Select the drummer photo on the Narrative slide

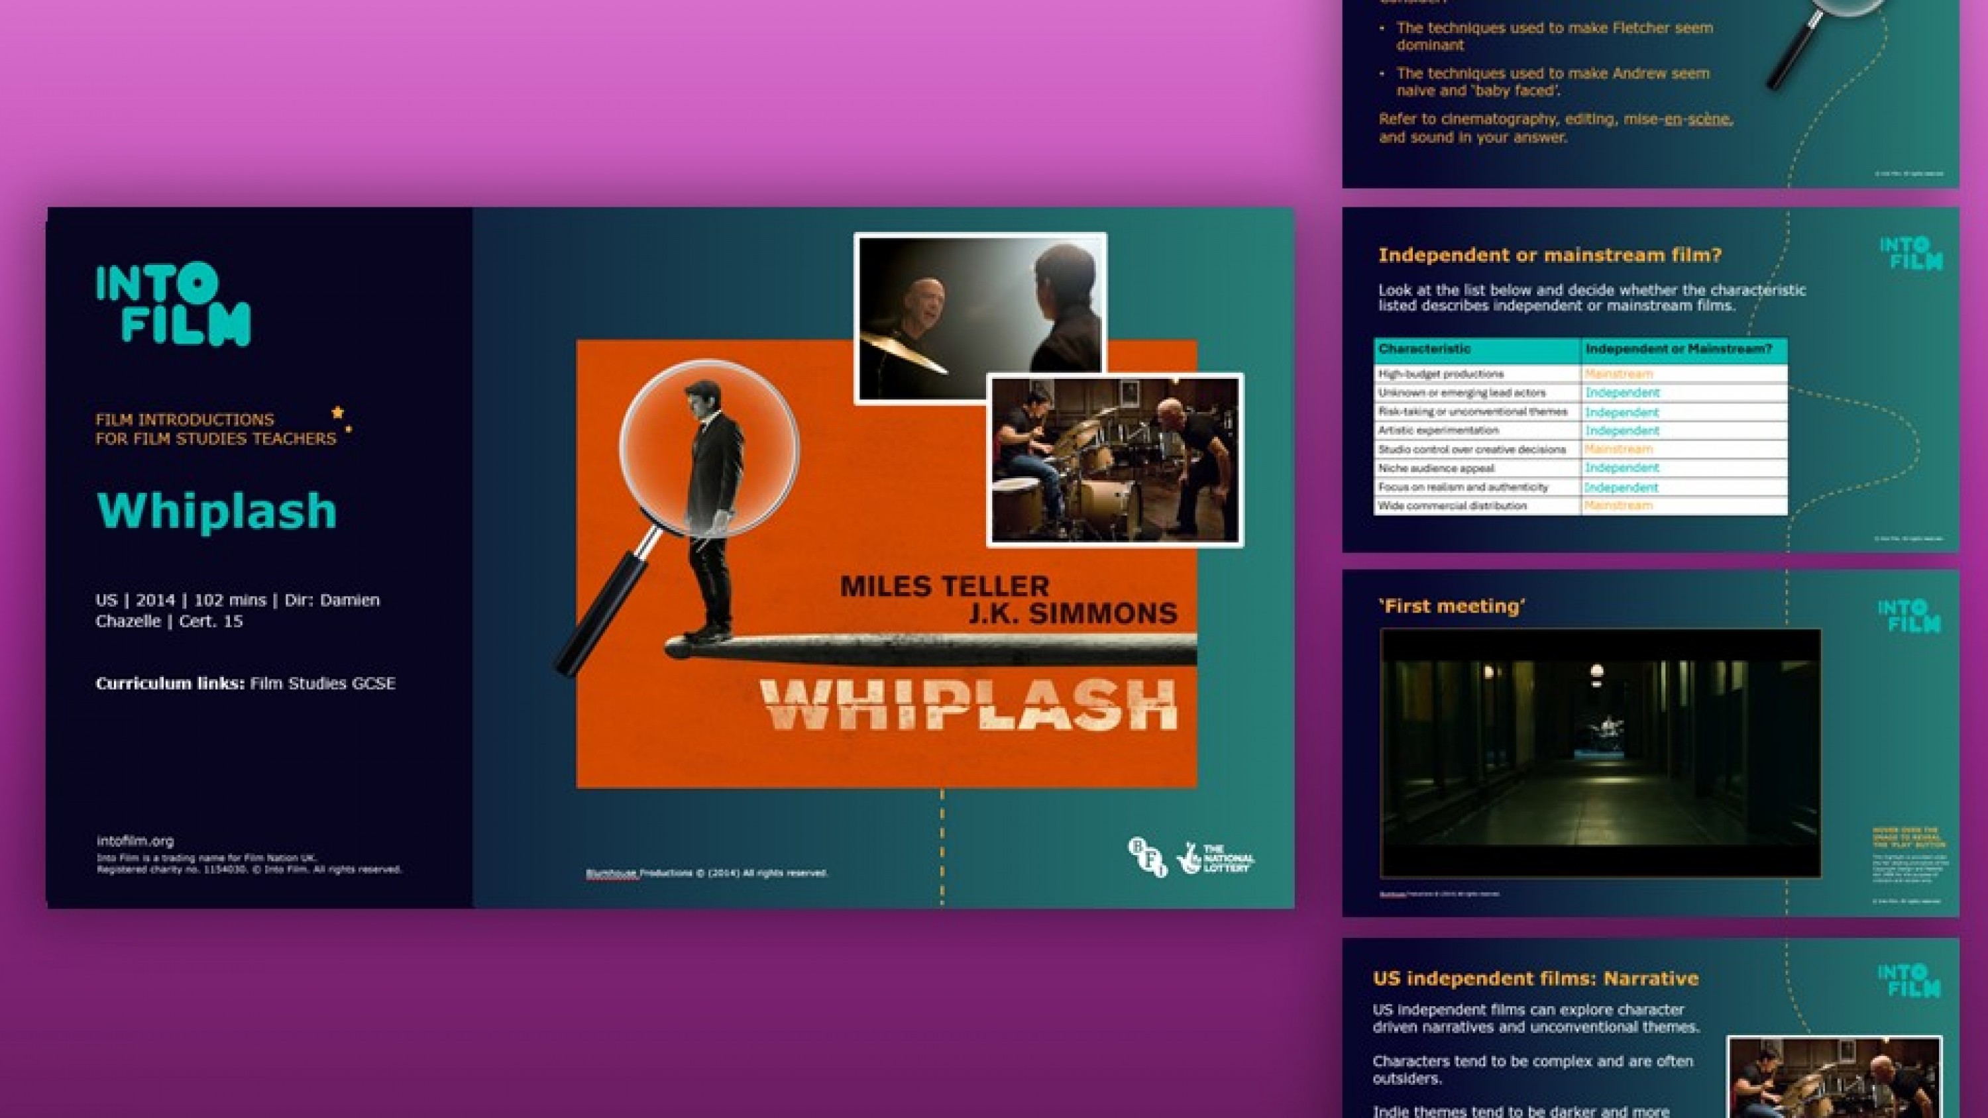click(x=1834, y=1077)
